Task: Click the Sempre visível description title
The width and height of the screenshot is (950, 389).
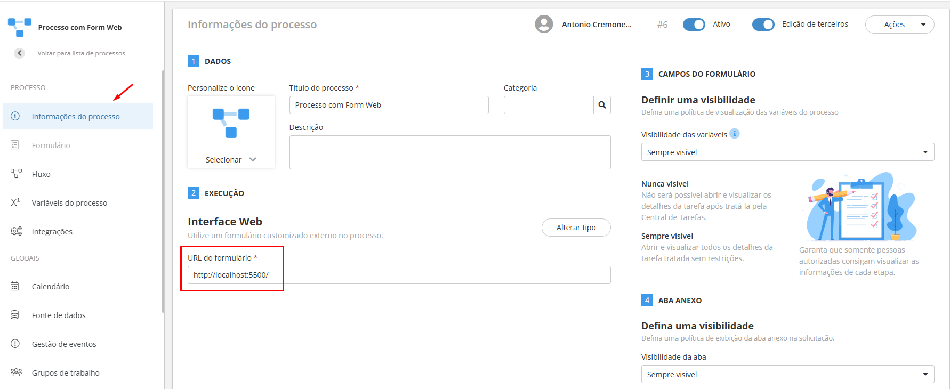Action: click(x=667, y=236)
